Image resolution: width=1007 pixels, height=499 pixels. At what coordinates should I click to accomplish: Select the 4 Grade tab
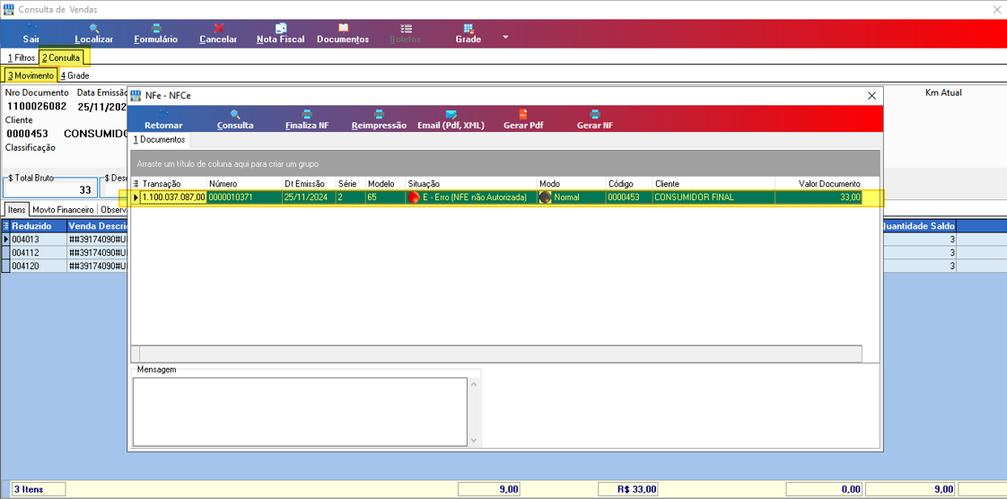[74, 75]
